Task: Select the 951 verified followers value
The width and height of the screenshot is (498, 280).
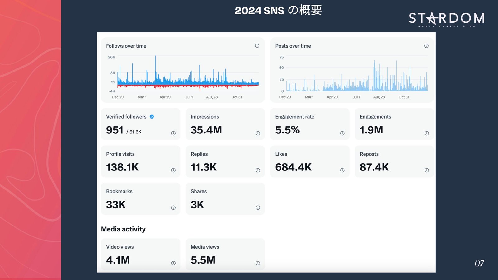Action: pyautogui.click(x=115, y=130)
